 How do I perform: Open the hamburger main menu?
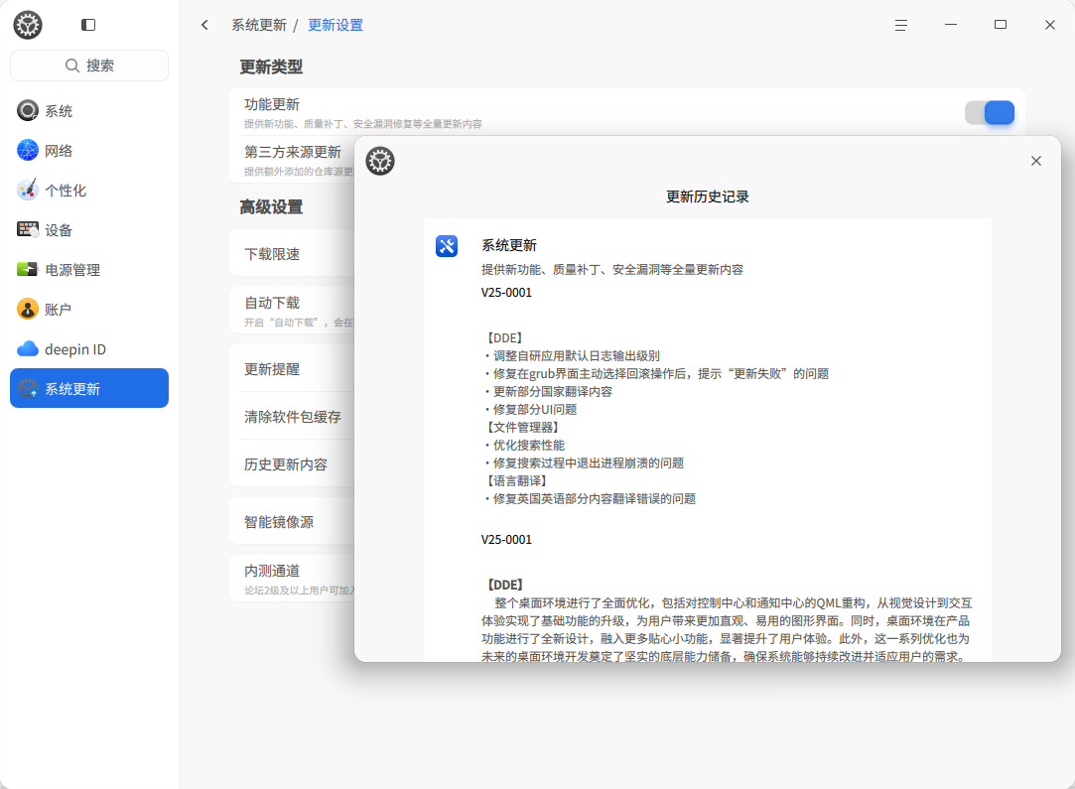pos(901,26)
